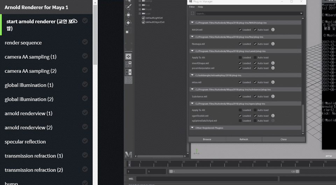Click completion checkmark for specular reflection lesson
336x185 pixels.
click(85, 141)
